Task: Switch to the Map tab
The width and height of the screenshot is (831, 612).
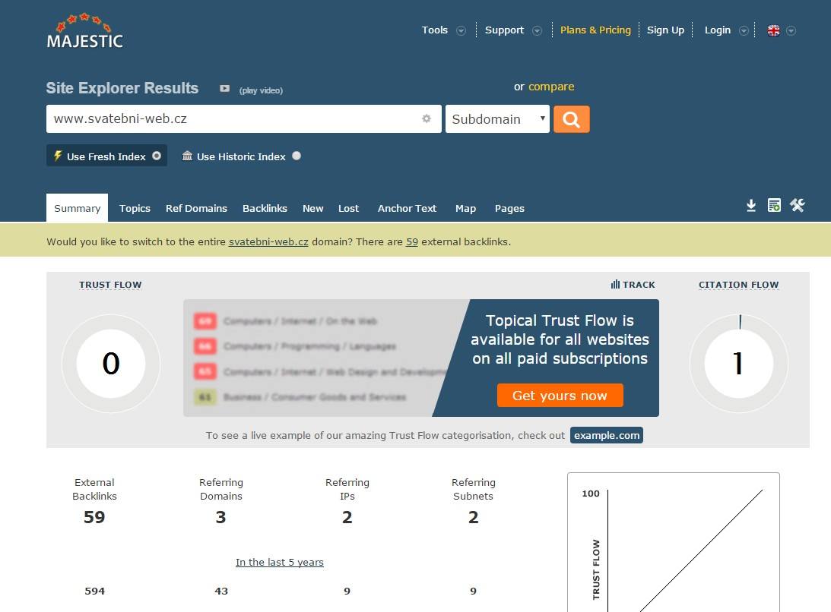Action: (x=465, y=208)
